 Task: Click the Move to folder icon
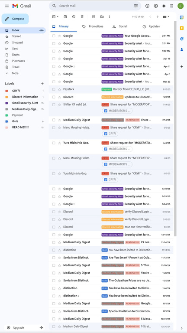pos(102,16)
